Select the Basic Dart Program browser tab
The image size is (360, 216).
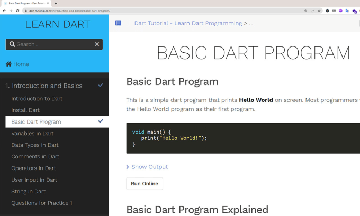click(x=26, y=4)
